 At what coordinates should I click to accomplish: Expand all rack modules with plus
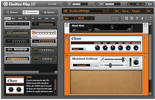click(151, 17)
